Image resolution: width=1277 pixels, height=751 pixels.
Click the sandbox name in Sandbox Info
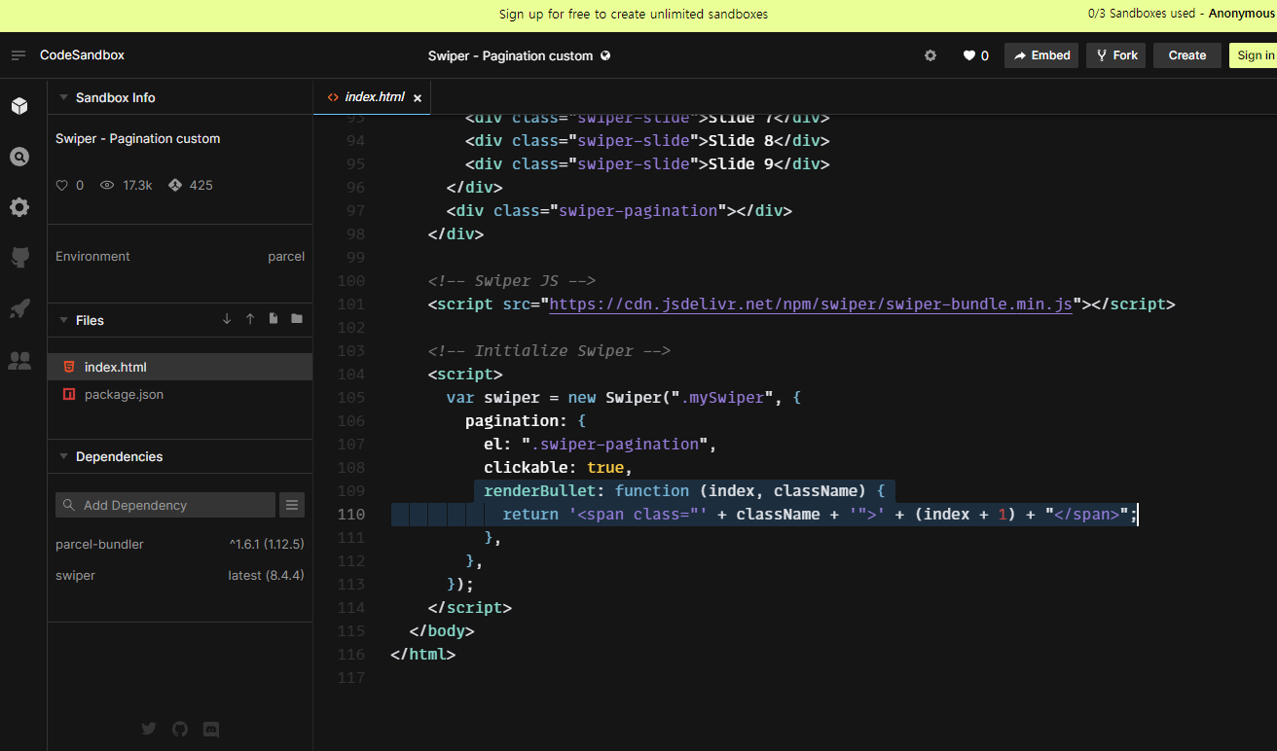pos(137,138)
